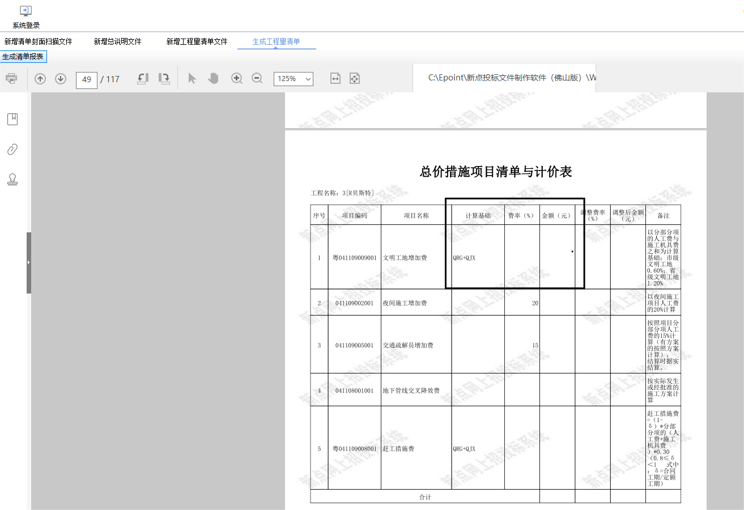Switch to 生成工程量清单 tab

277,41
